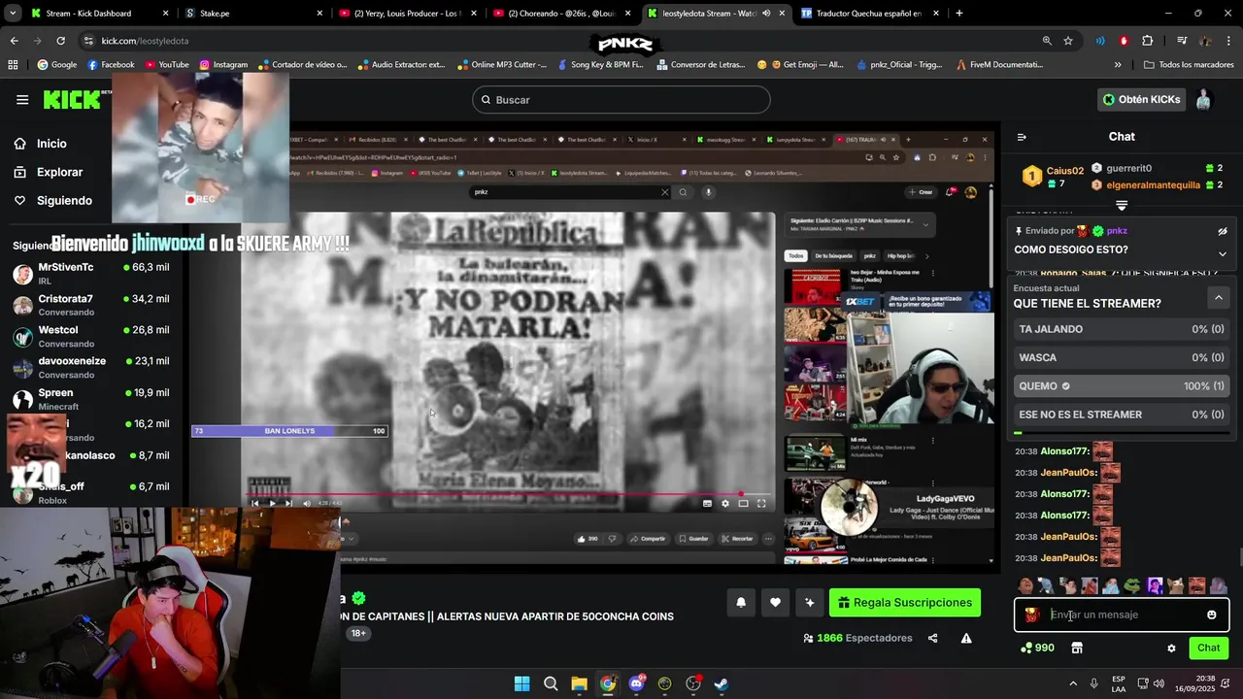
Task: Open chat settings gear
Action: (x=1171, y=649)
